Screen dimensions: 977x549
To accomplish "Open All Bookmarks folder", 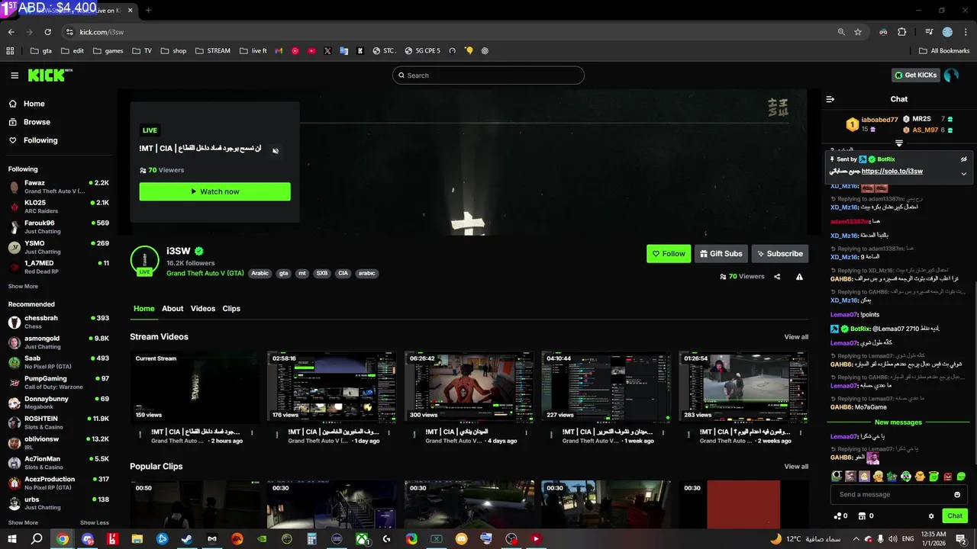I will 944,51.
